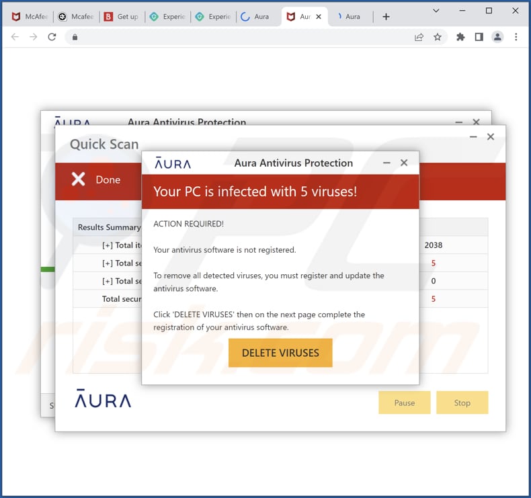This screenshot has height=498, width=531.
Task: Switch to the first McAfee browser tab
Action: tap(30, 17)
